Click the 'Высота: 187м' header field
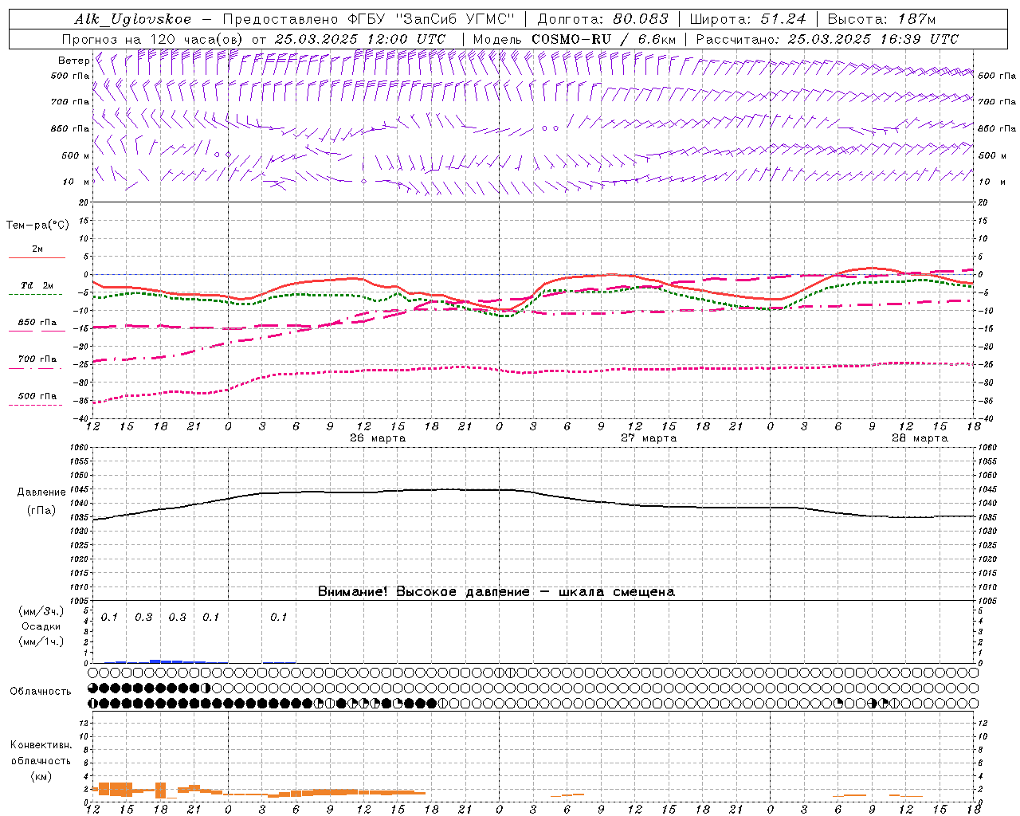Screen dimensions: 1020x816 881,19
